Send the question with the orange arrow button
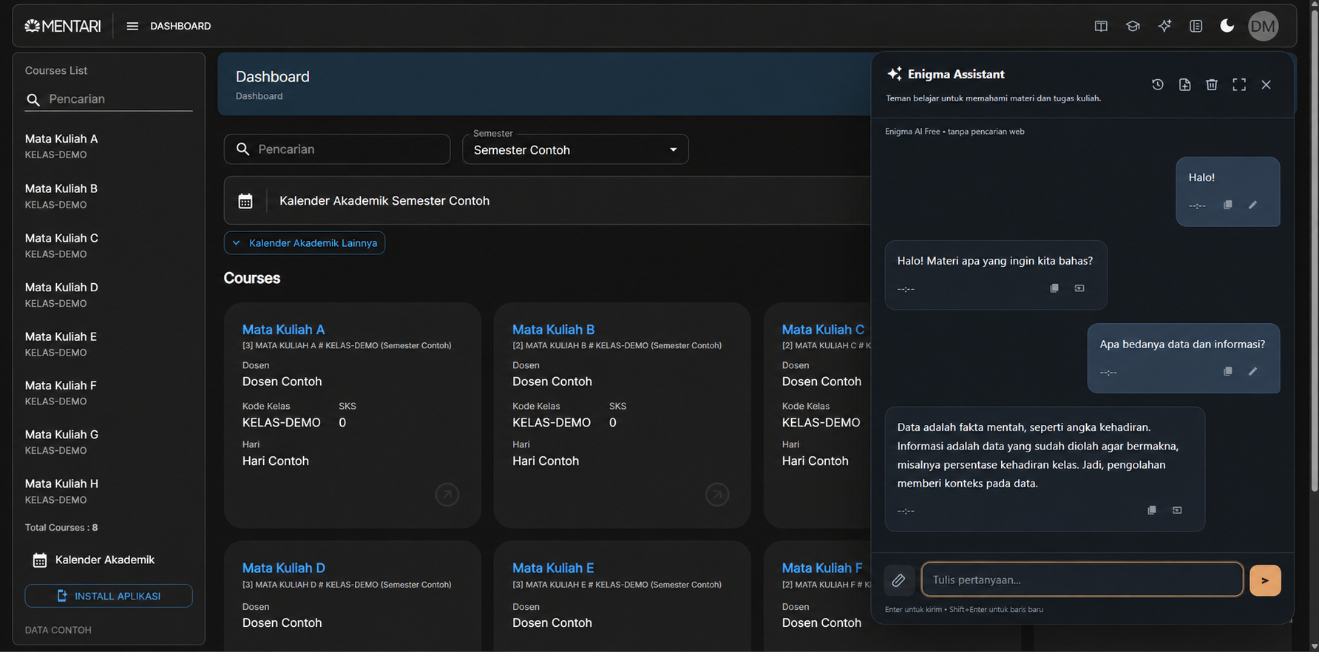 pyautogui.click(x=1265, y=580)
